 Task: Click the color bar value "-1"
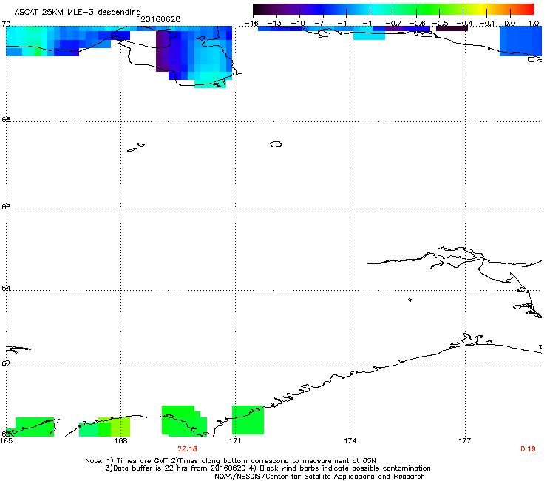(x=367, y=24)
